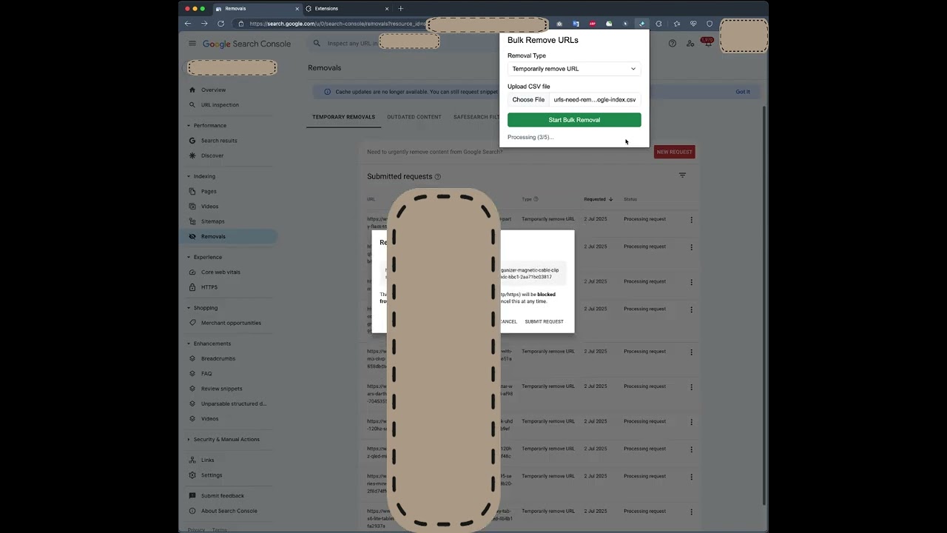This screenshot has height=533, width=947.
Task: Click the Discover asterisk icon
Action: [192, 155]
